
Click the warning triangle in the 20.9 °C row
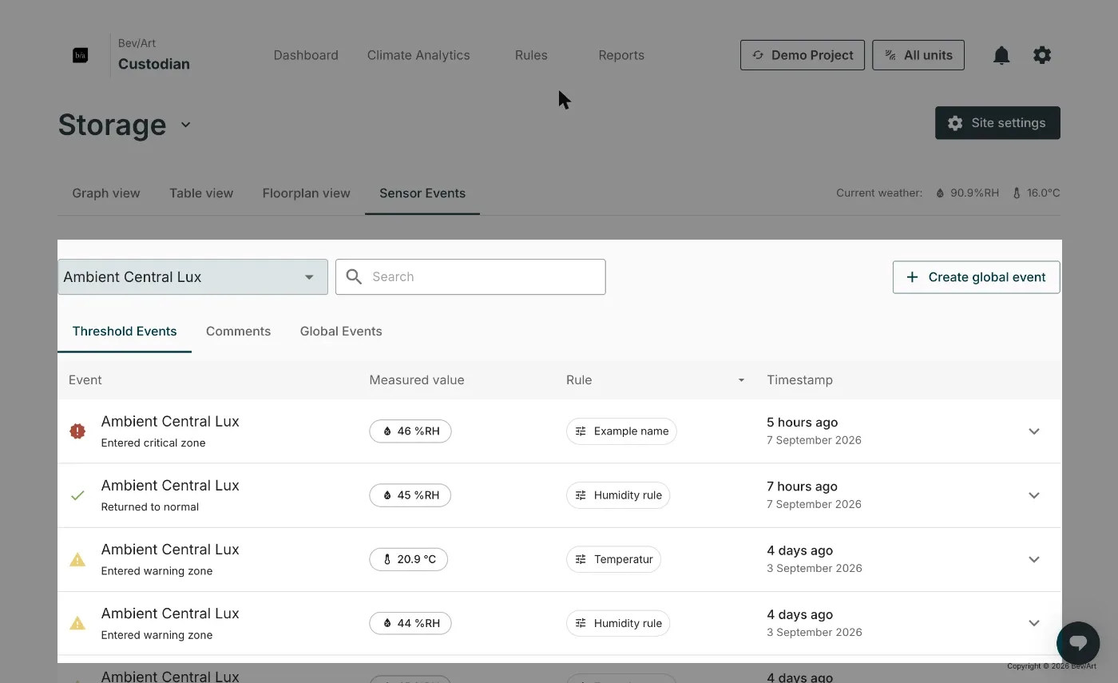click(77, 559)
